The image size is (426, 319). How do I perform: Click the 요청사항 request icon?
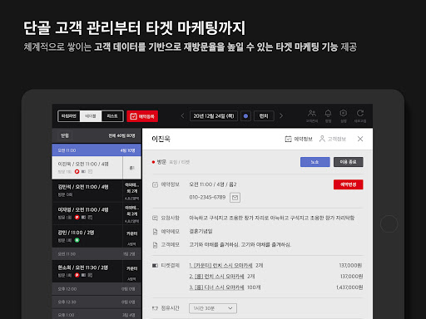coord(155,218)
